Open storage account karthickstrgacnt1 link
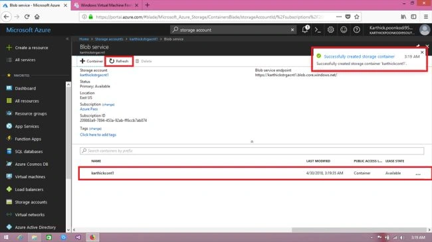 click(x=94, y=75)
